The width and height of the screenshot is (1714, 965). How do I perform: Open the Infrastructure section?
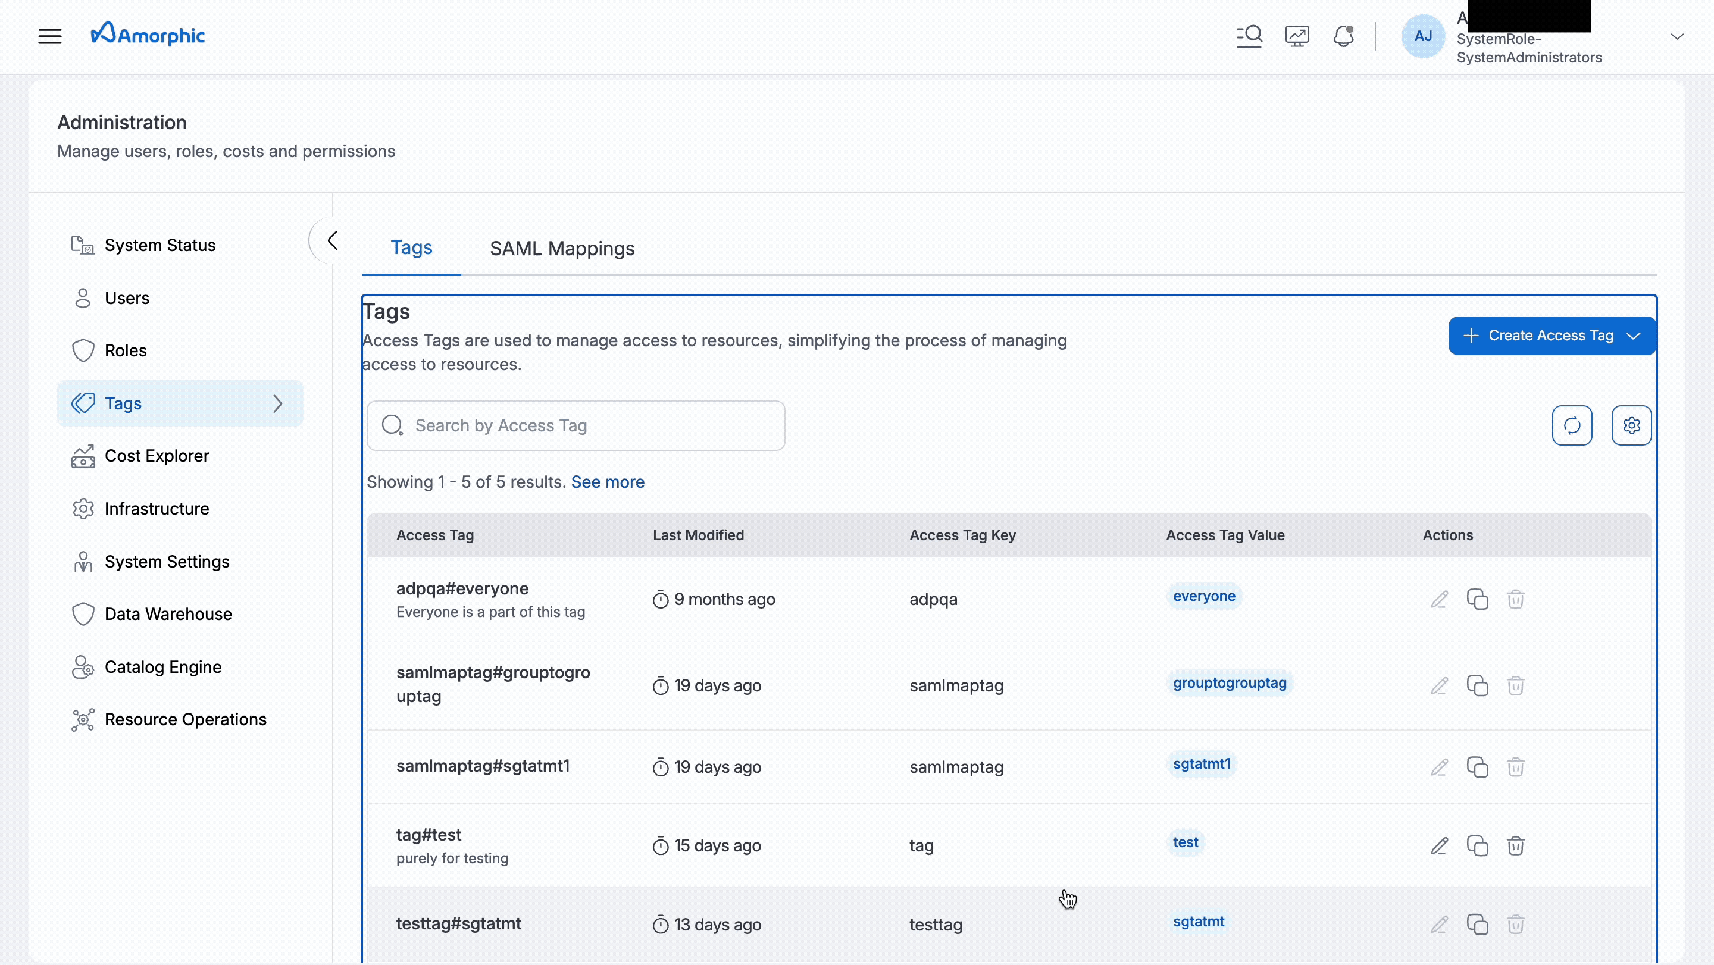[158, 508]
